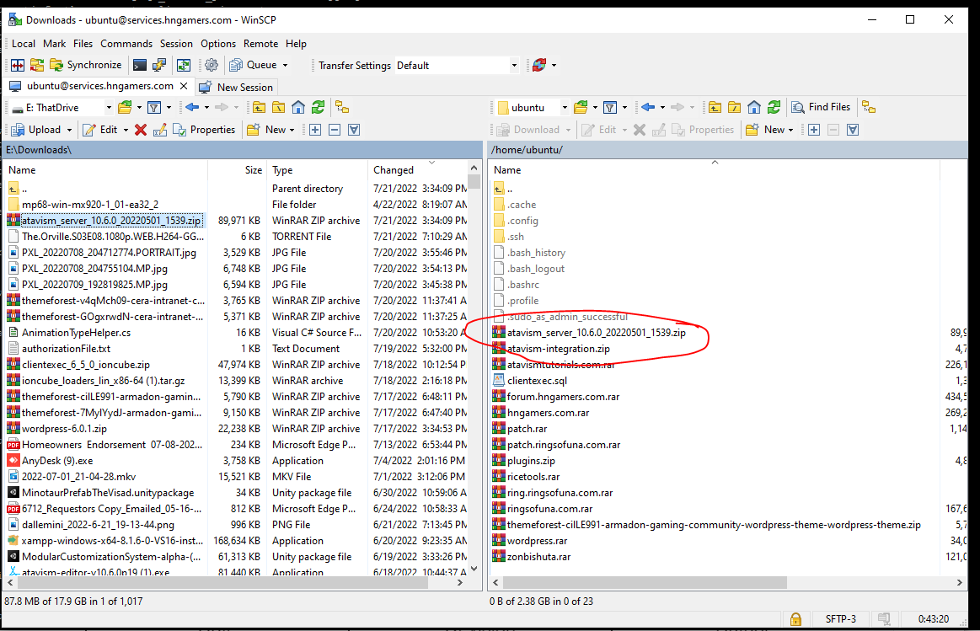This screenshot has width=980, height=631.
Task: Go to the local parent directory icon
Action: click(259, 108)
